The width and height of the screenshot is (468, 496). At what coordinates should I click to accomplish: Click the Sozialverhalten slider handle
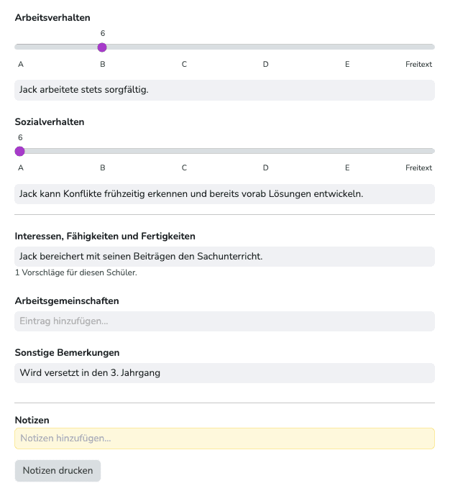tap(20, 151)
